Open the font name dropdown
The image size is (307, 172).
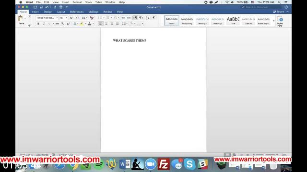[x=57, y=18]
